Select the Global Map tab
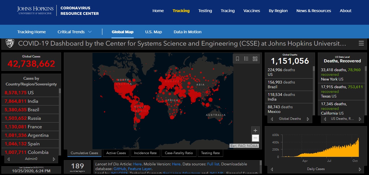 pos(122,32)
